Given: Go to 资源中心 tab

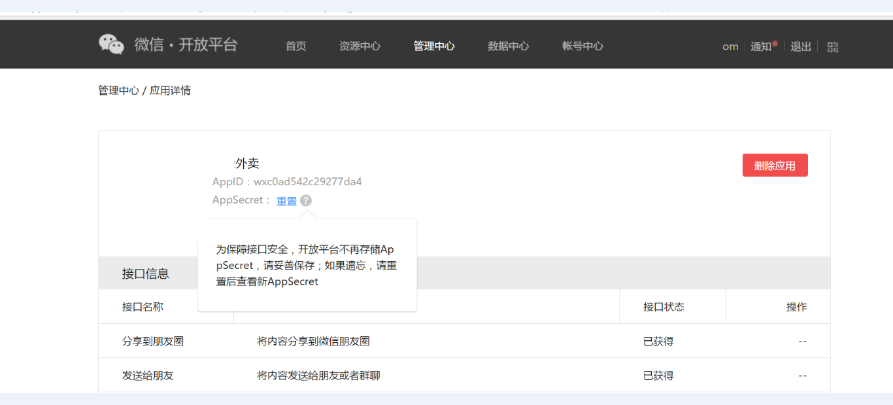Looking at the screenshot, I should point(360,46).
